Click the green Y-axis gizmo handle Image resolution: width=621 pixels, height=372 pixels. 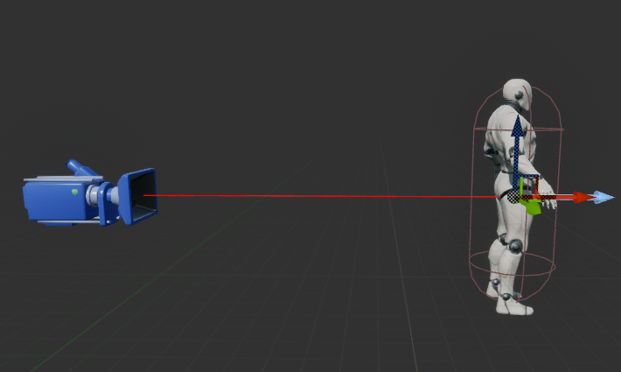coord(532,207)
